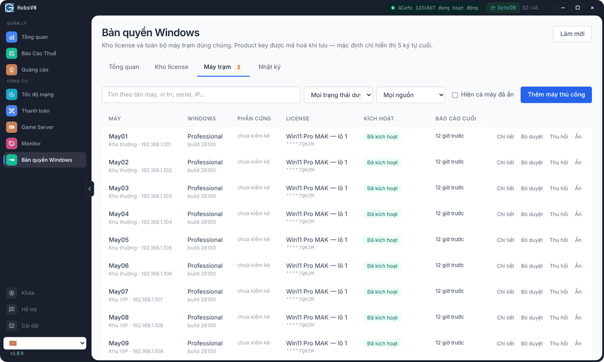Click the v1.8.9 version label

coord(16,353)
